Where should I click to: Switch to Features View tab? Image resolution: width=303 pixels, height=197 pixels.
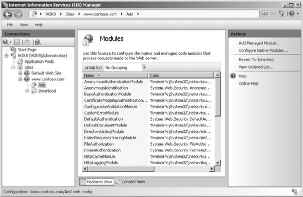coord(97,181)
